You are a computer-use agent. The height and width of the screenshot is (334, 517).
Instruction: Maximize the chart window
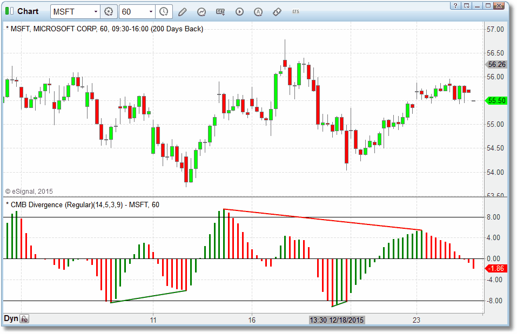click(x=488, y=5)
